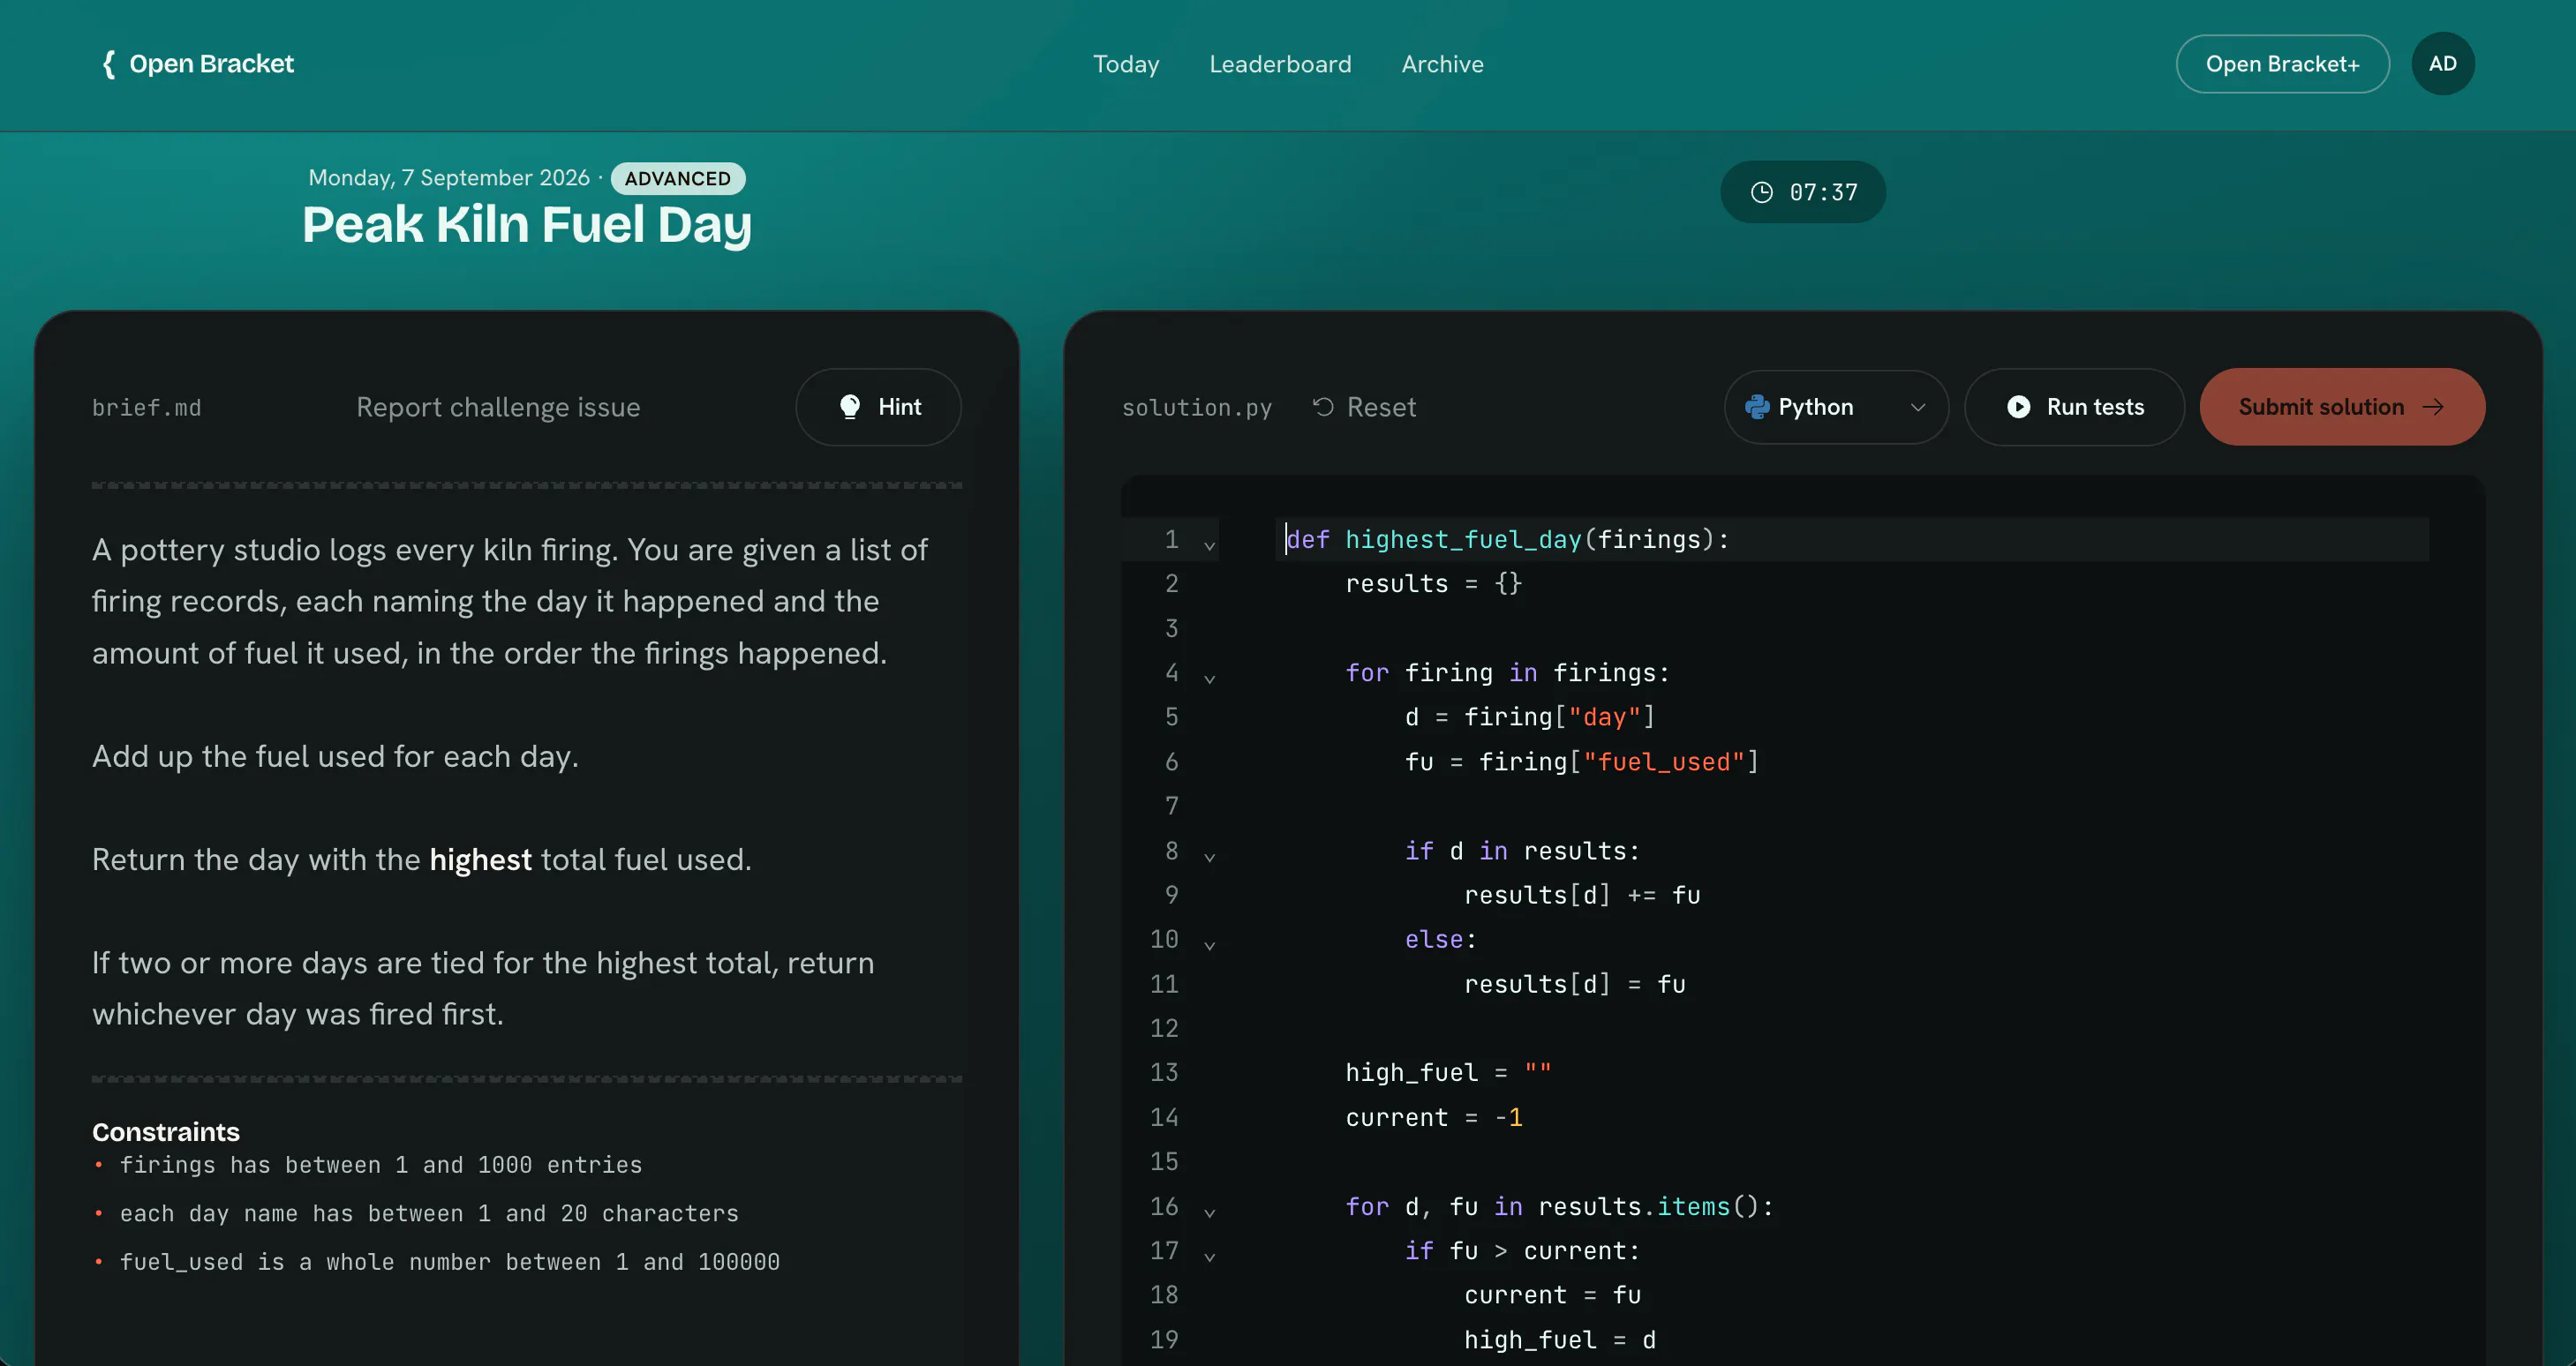Click the date Monday, 7 September 2026
Viewport: 2576px width, 1366px height.
(449, 178)
